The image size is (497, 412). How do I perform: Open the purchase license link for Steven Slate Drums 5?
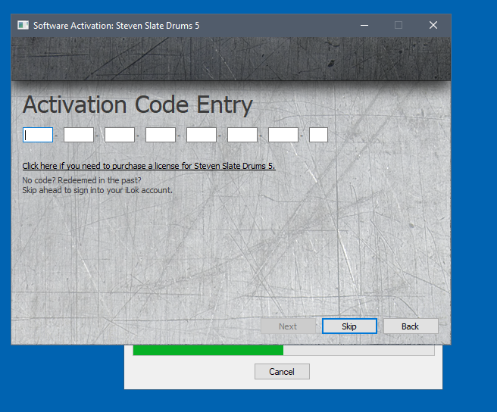coord(148,166)
